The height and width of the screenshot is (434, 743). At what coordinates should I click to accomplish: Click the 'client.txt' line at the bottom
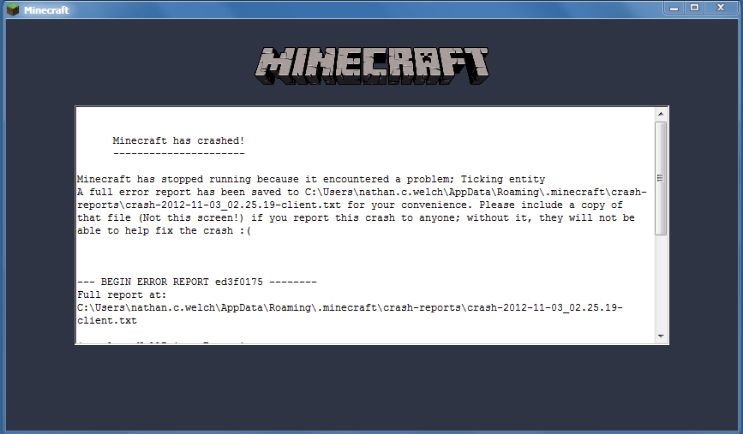tap(107, 320)
